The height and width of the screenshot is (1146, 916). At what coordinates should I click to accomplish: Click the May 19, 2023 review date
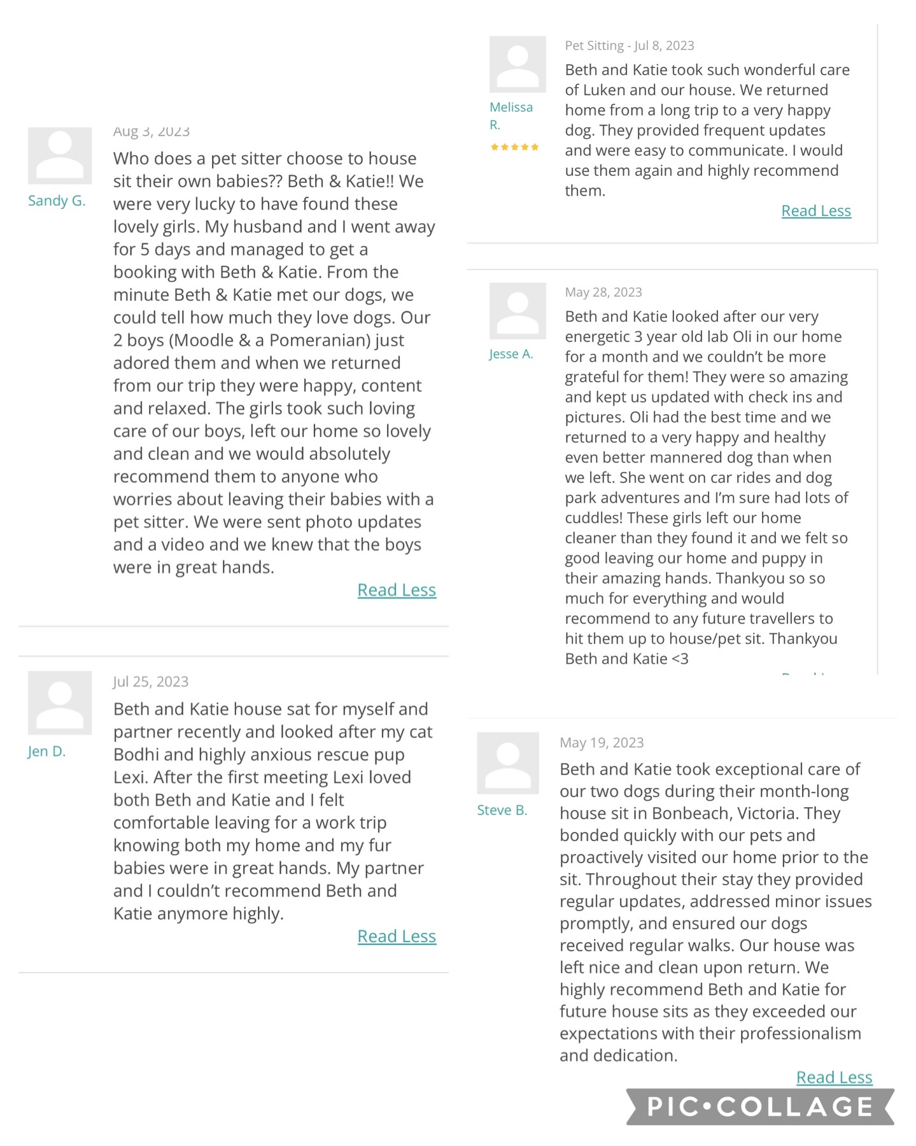602,743
